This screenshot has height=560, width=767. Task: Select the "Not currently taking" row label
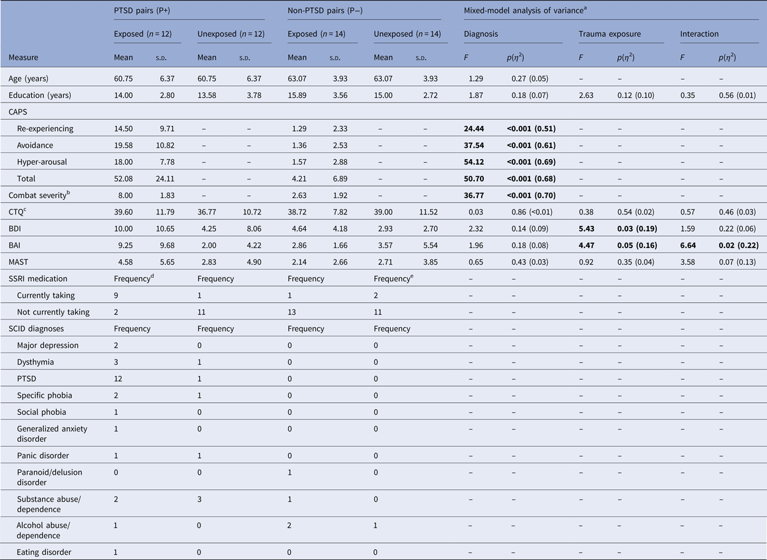[x=53, y=312]
